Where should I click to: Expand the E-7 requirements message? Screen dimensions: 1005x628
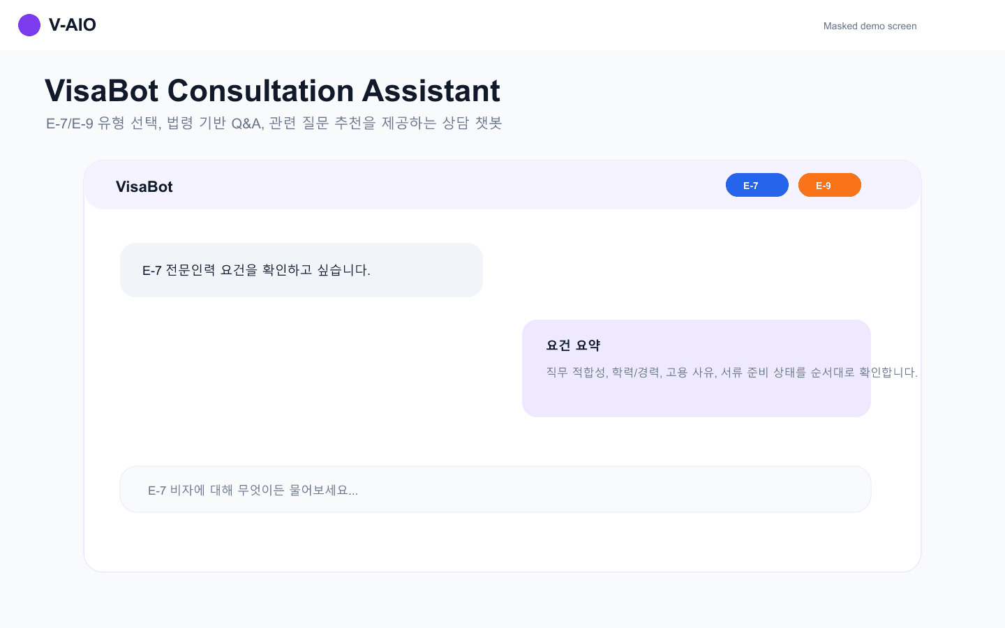301,270
